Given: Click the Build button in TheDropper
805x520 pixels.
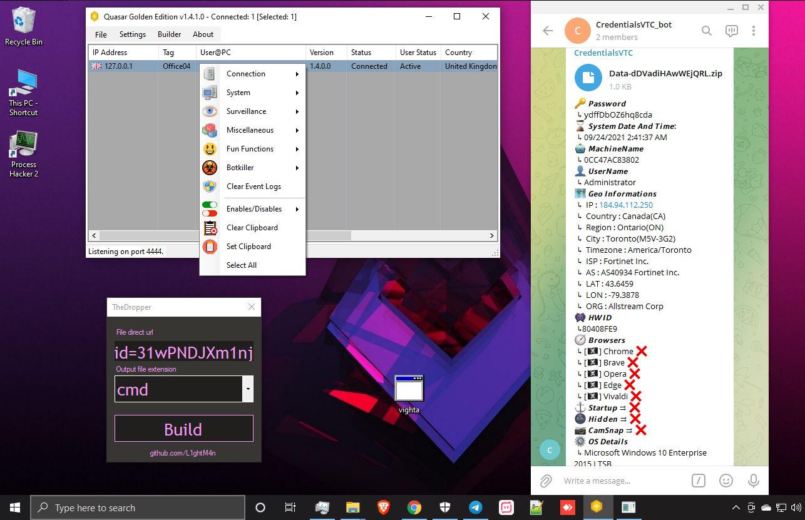Looking at the screenshot, I should 183,429.
